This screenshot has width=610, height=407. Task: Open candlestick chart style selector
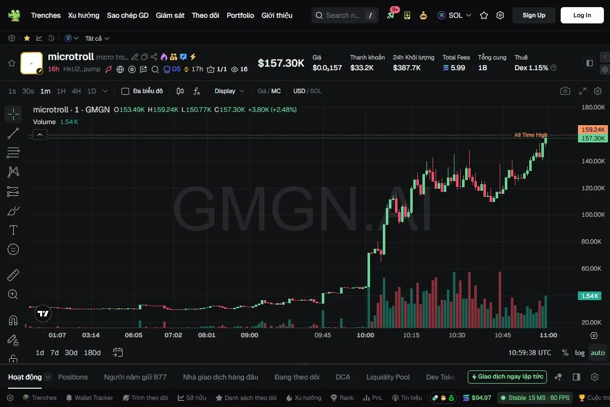(180, 91)
